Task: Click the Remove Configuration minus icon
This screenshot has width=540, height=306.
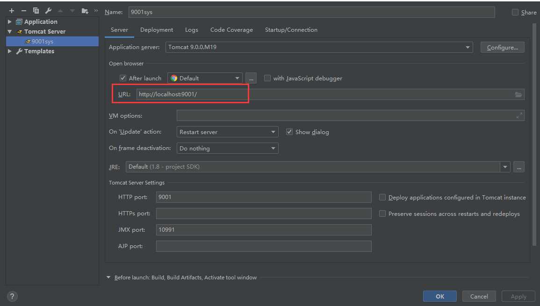Action: [x=24, y=11]
